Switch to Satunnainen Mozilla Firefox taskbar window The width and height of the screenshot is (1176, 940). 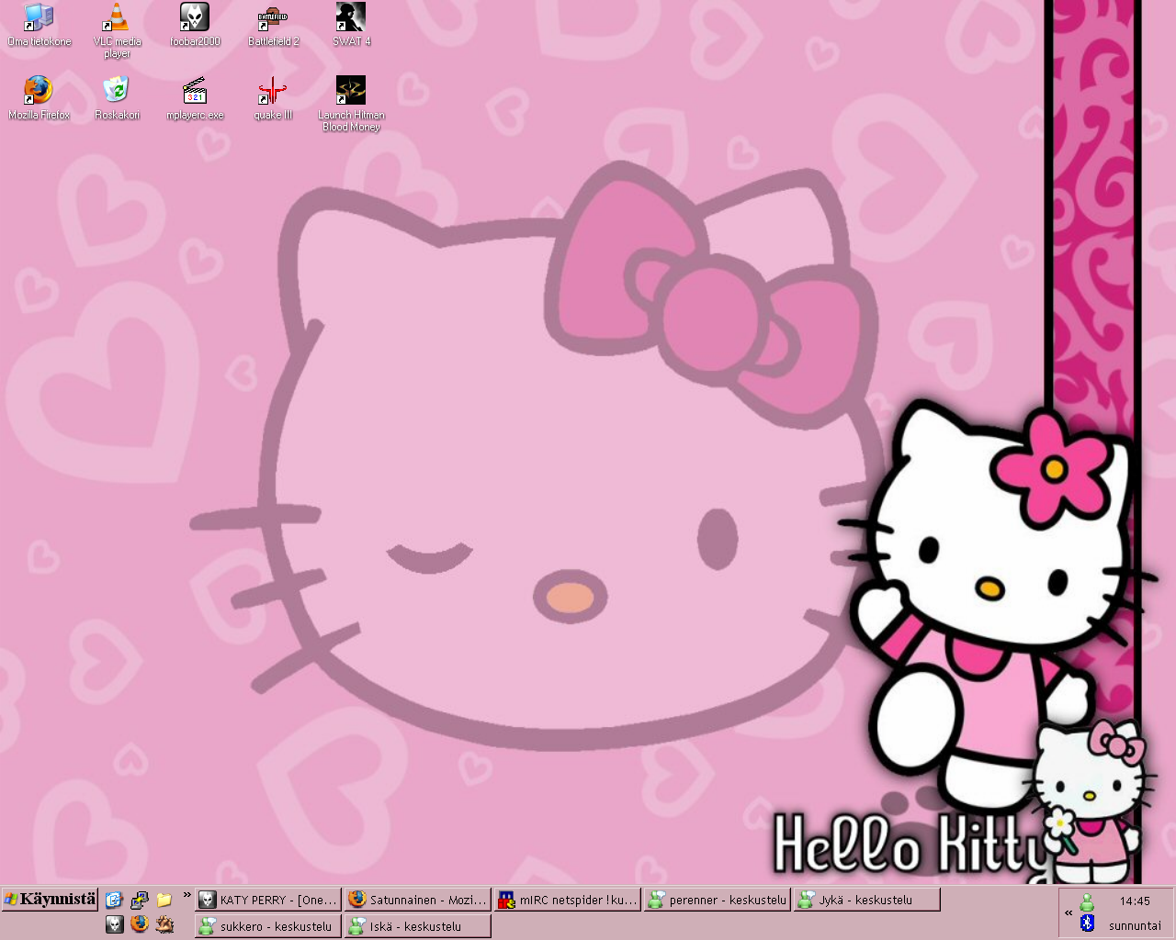tap(417, 900)
